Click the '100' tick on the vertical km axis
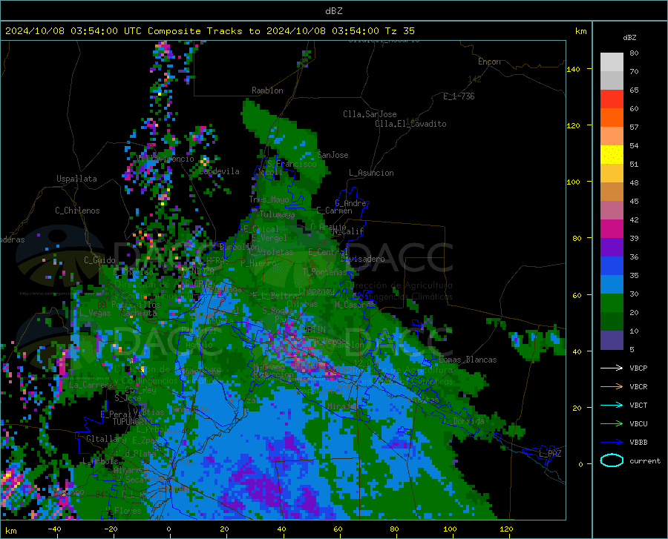This screenshot has height=539, width=668. [x=574, y=182]
